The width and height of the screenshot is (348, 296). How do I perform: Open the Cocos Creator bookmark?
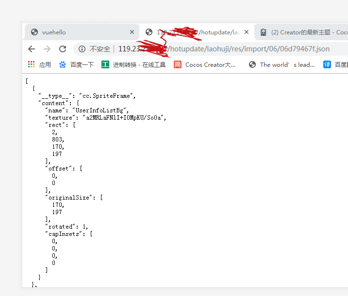204,65
